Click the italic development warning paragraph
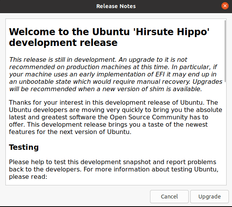Image resolution: width=232 pixels, height=207 pixels. coord(116,74)
